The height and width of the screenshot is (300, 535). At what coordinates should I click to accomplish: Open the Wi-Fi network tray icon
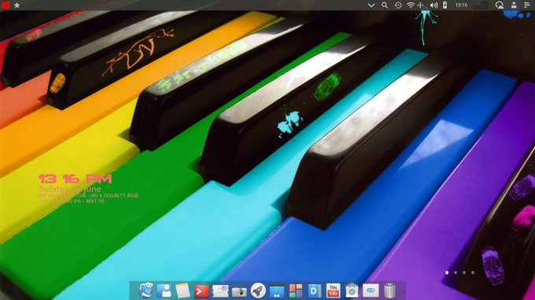pyautogui.click(x=411, y=5)
